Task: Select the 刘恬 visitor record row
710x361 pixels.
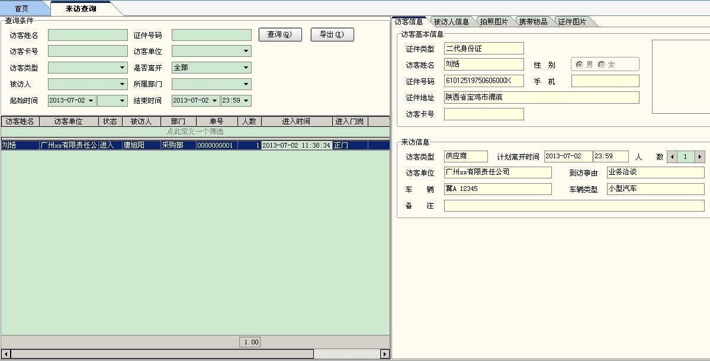Action: click(178, 145)
